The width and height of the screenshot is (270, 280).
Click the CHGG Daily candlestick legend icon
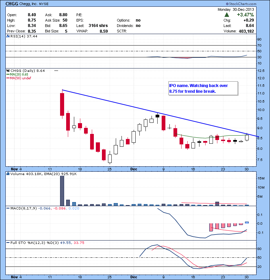(x=8, y=71)
